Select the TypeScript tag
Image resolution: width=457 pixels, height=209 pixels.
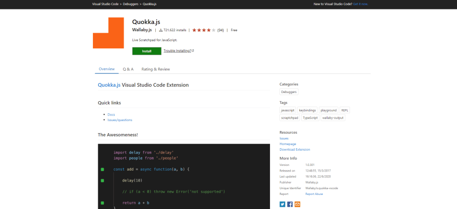(310, 118)
